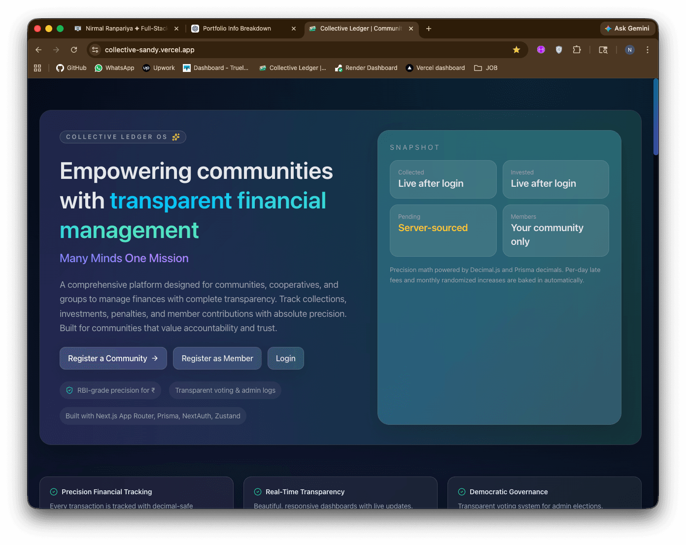Open a new tab with plus button
The height and width of the screenshot is (545, 686).
click(429, 29)
